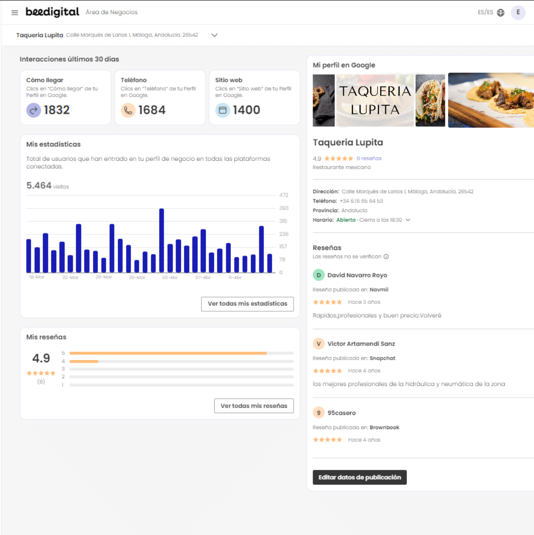
Task: Click the Taqueria Lupita banner photo
Action: pyautogui.click(x=375, y=101)
